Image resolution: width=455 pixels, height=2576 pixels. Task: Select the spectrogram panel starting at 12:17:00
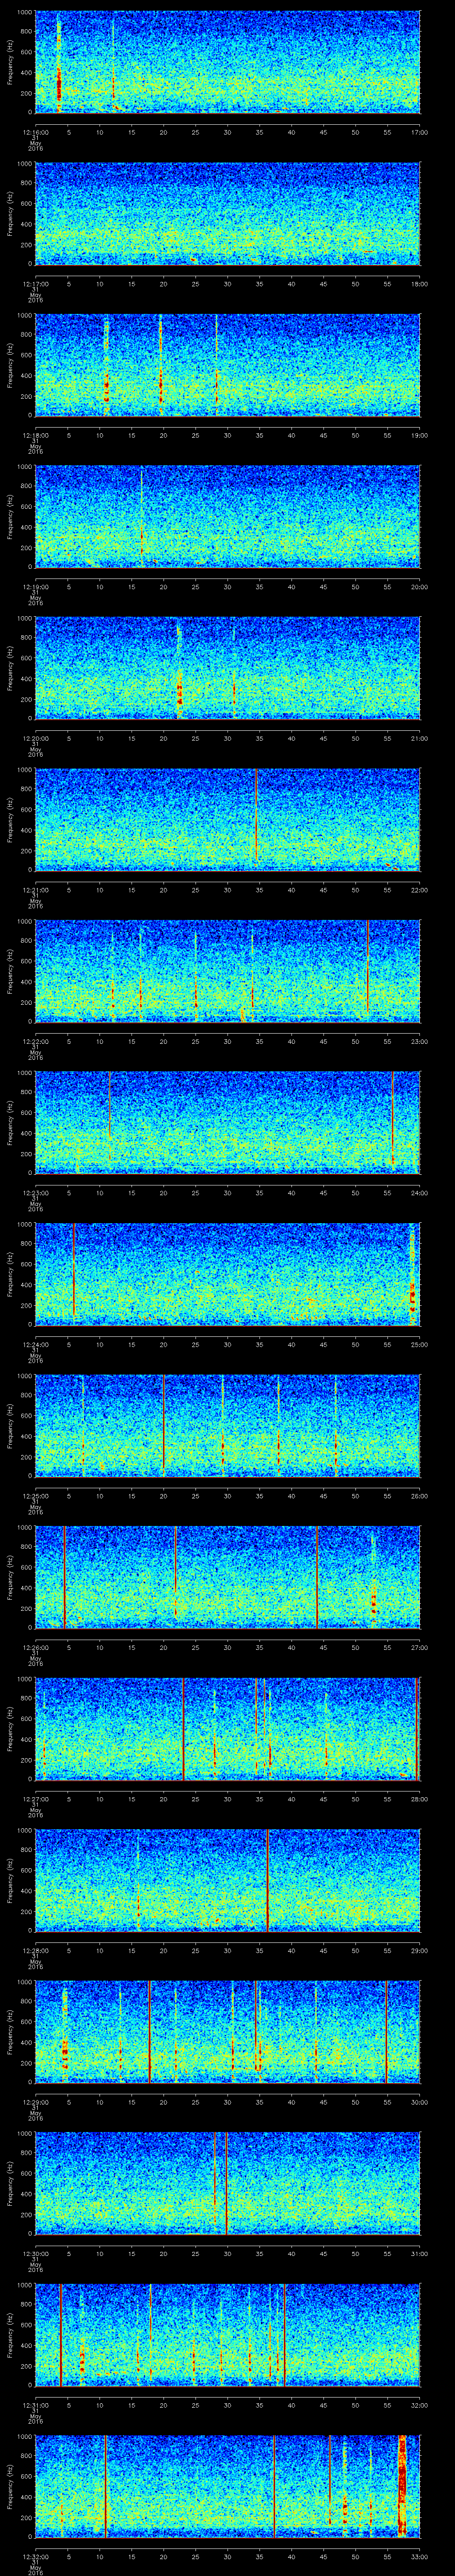(x=228, y=213)
